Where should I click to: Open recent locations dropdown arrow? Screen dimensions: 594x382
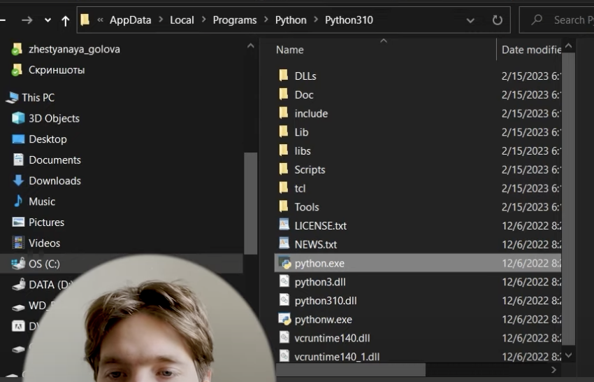pyautogui.click(x=48, y=20)
